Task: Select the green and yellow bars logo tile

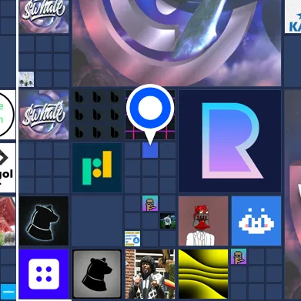Action: [x=97, y=168]
